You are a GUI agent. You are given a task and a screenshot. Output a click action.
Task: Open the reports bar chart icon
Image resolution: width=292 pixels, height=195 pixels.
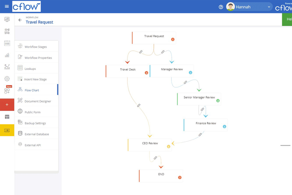tap(7, 55)
